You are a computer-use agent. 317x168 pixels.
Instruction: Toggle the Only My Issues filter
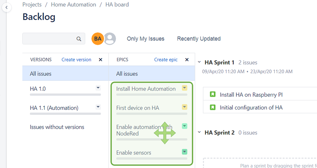146,39
